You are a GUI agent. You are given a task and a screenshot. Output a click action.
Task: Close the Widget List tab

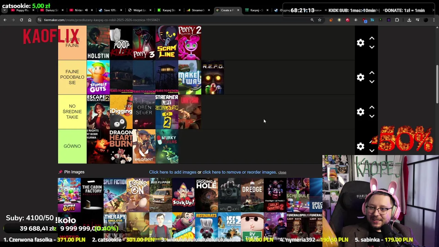(x=150, y=10)
